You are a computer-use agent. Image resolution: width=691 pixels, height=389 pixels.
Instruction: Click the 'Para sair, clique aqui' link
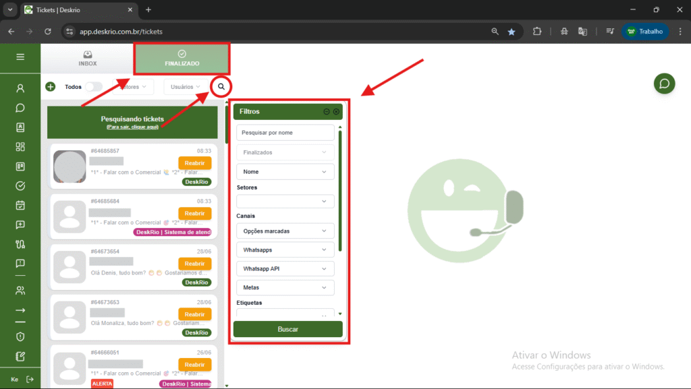133,127
